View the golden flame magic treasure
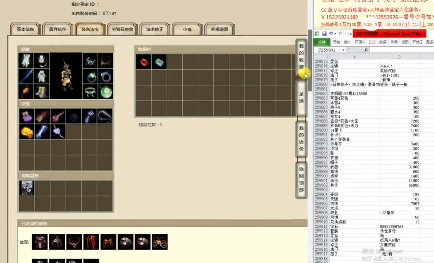The height and width of the screenshot is (263, 434). point(27,131)
